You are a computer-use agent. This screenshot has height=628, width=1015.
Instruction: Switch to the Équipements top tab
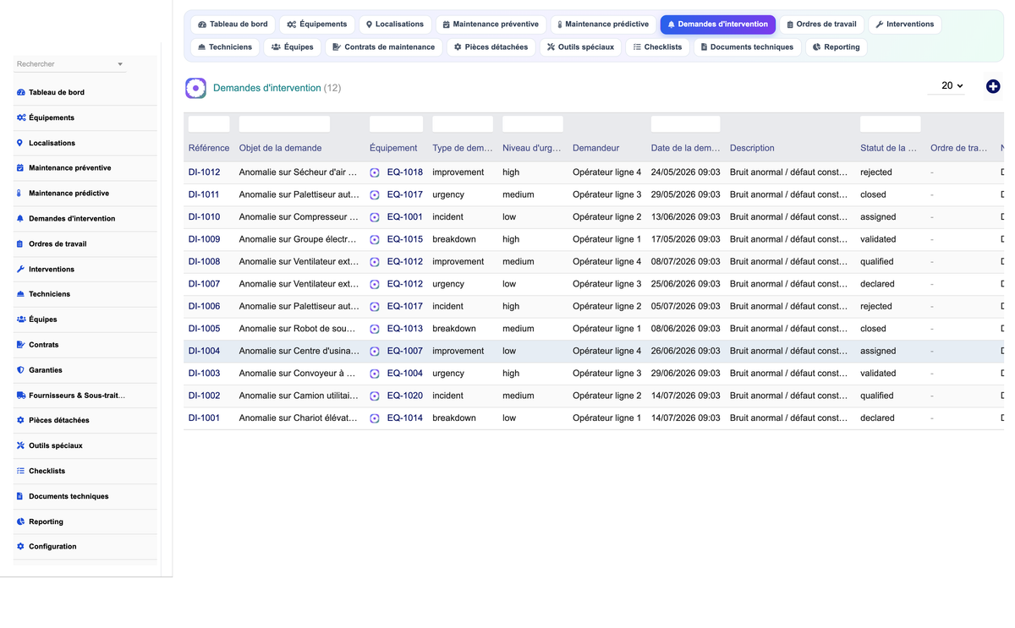pyautogui.click(x=316, y=25)
